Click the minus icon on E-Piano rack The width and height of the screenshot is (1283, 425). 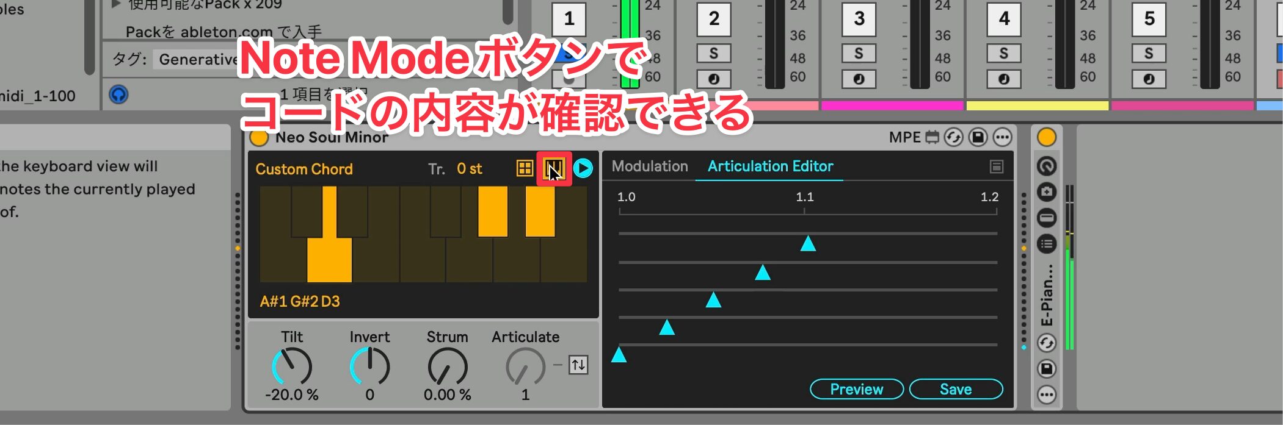(1047, 217)
